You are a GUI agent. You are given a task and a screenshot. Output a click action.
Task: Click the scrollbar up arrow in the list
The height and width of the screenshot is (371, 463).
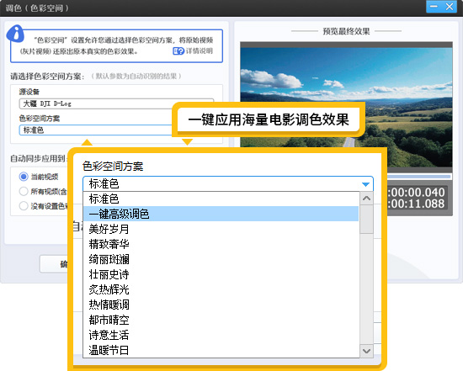(x=366, y=199)
